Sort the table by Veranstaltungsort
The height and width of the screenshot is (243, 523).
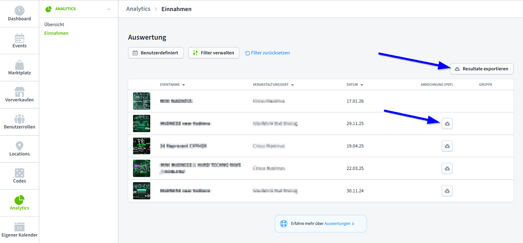[x=273, y=85]
